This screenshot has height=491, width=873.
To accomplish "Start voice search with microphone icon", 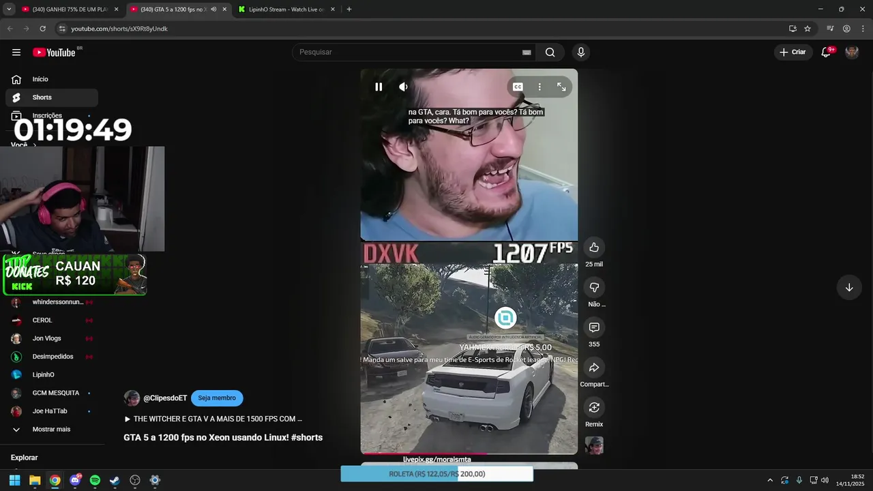I will coord(580,53).
